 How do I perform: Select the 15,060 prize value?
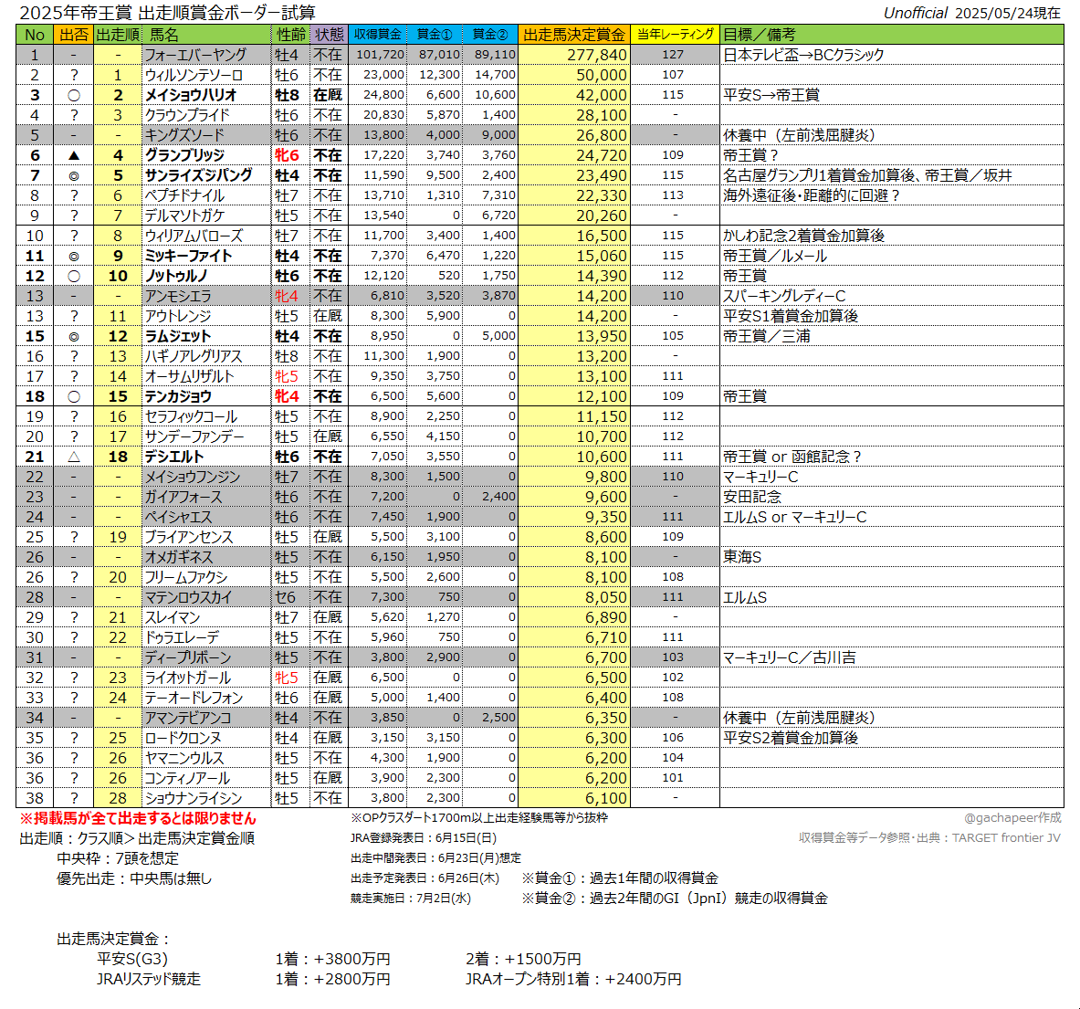tap(602, 256)
